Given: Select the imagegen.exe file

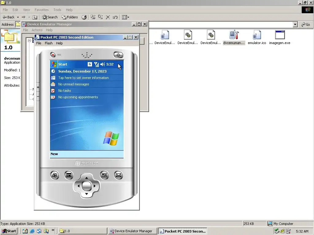Looking at the screenshot, I should (280, 37).
